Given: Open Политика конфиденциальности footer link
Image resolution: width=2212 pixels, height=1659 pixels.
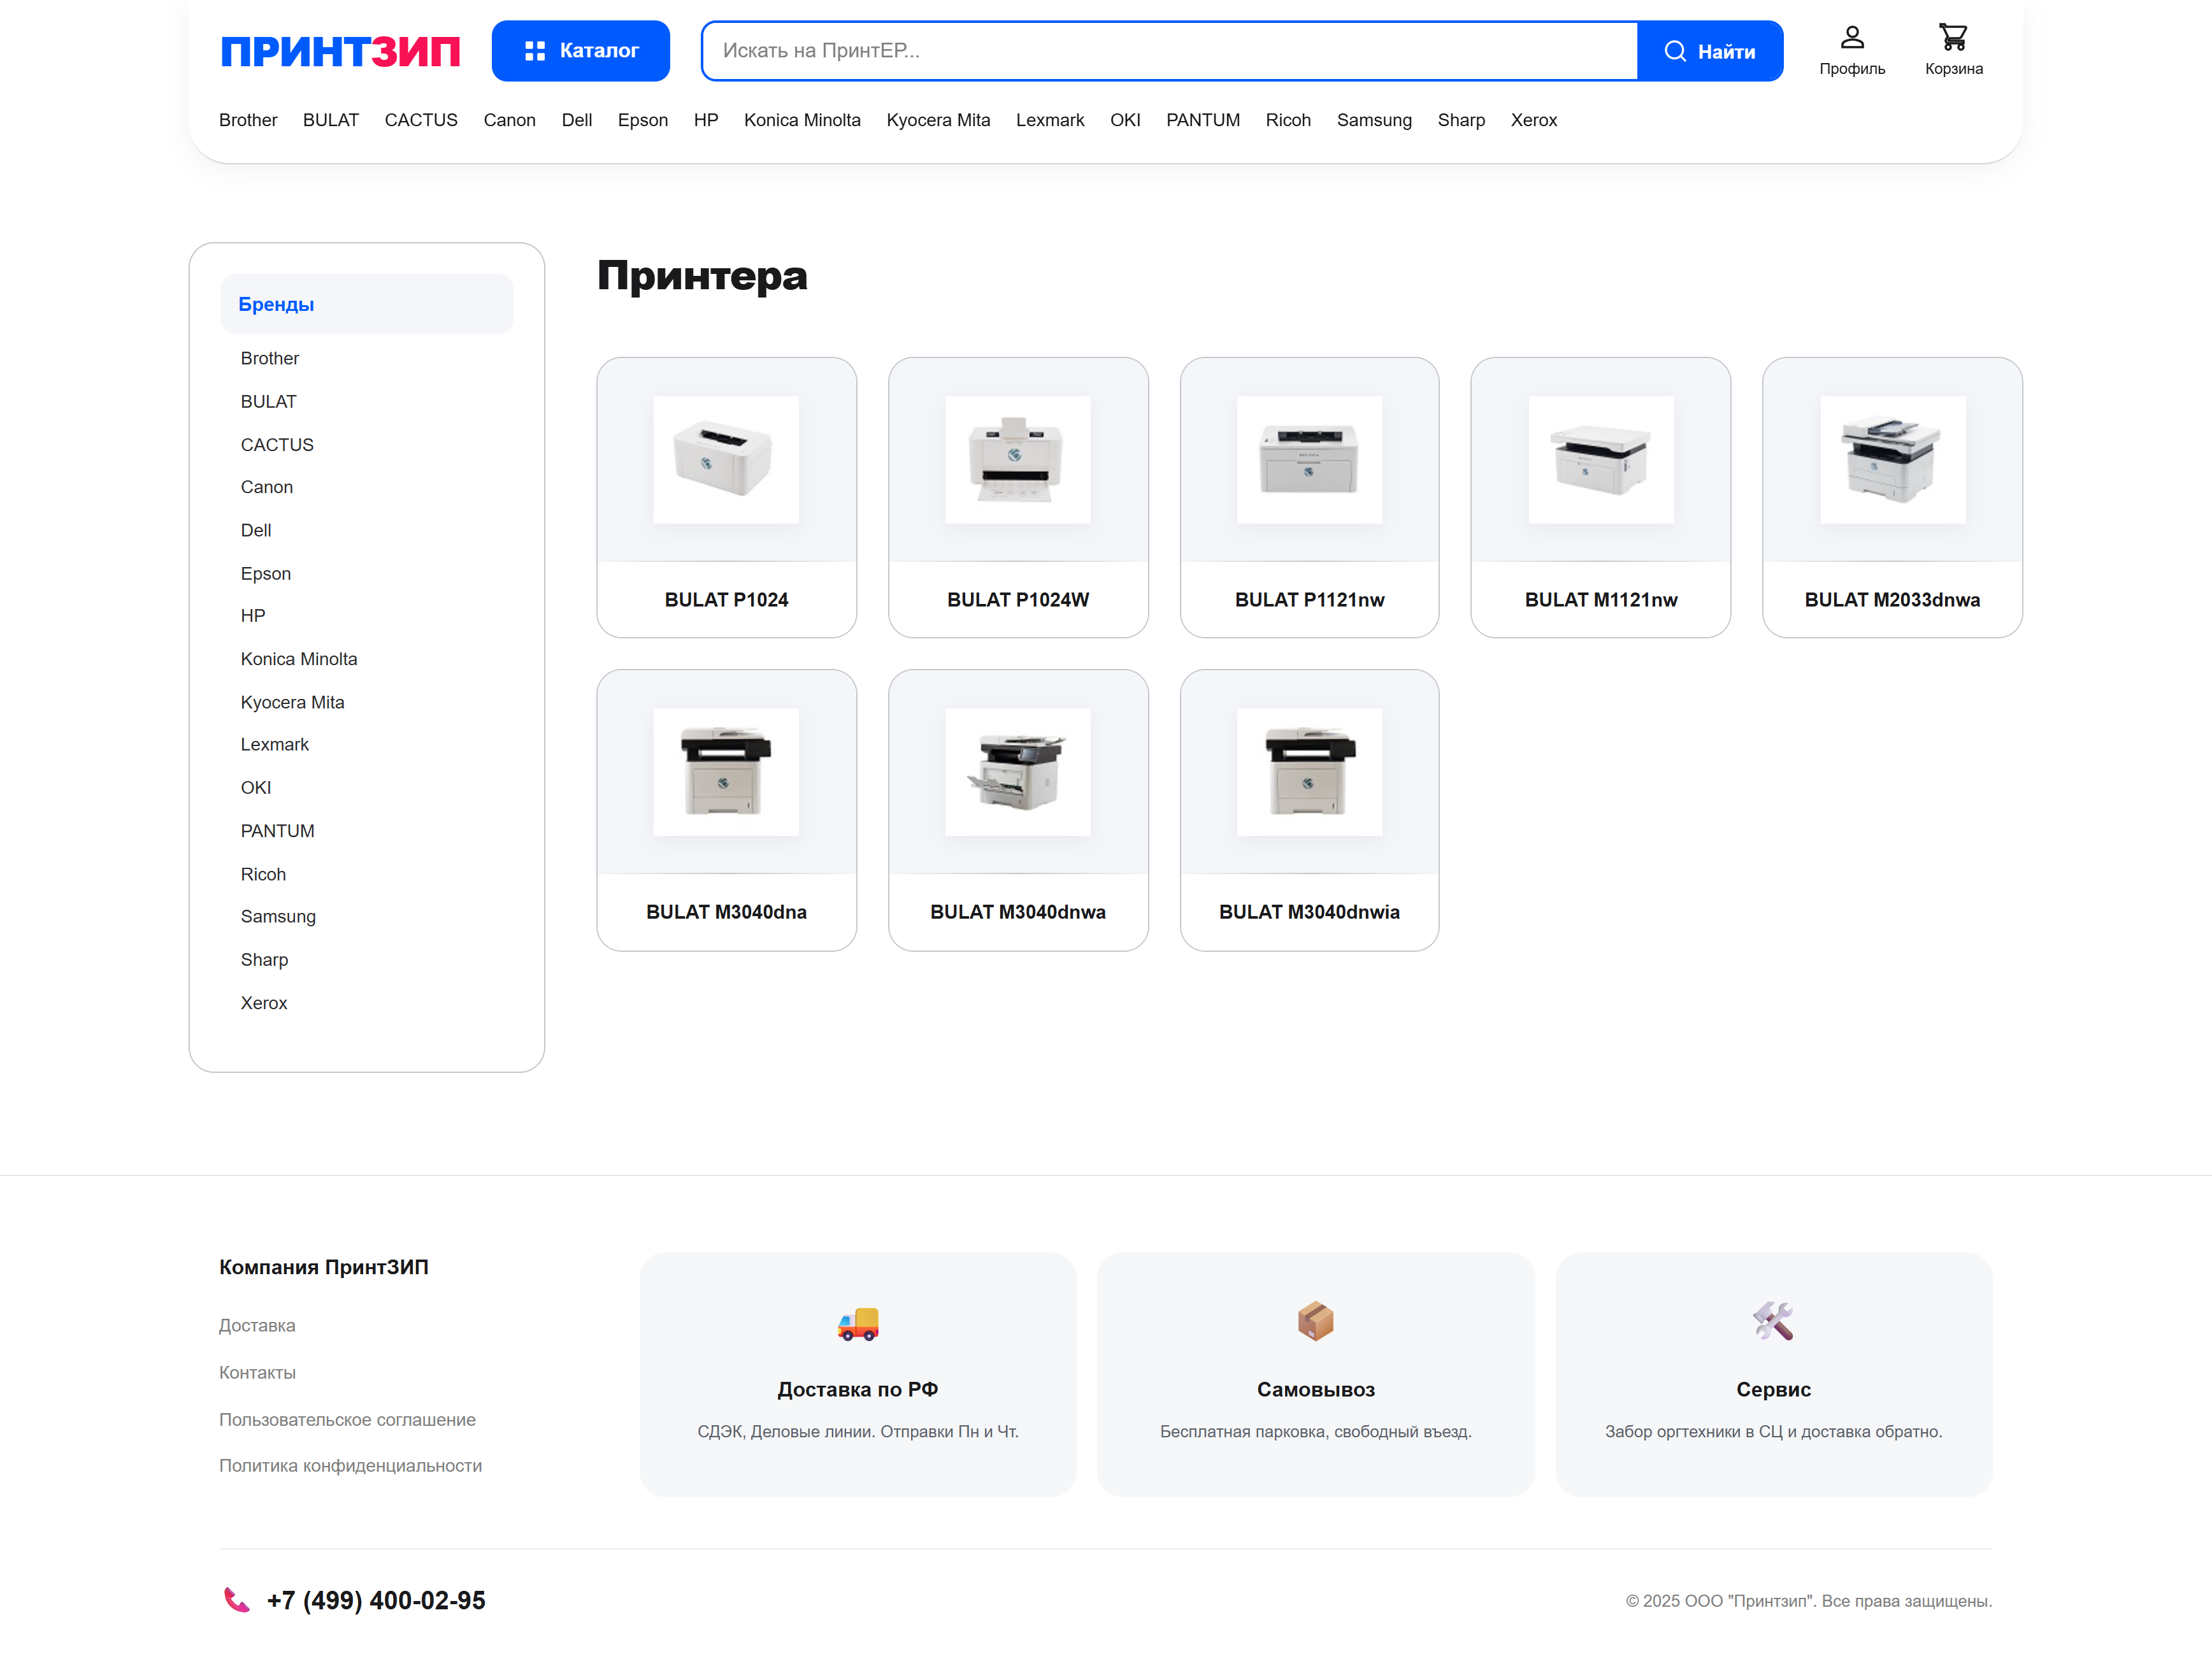Looking at the screenshot, I should (x=350, y=1465).
